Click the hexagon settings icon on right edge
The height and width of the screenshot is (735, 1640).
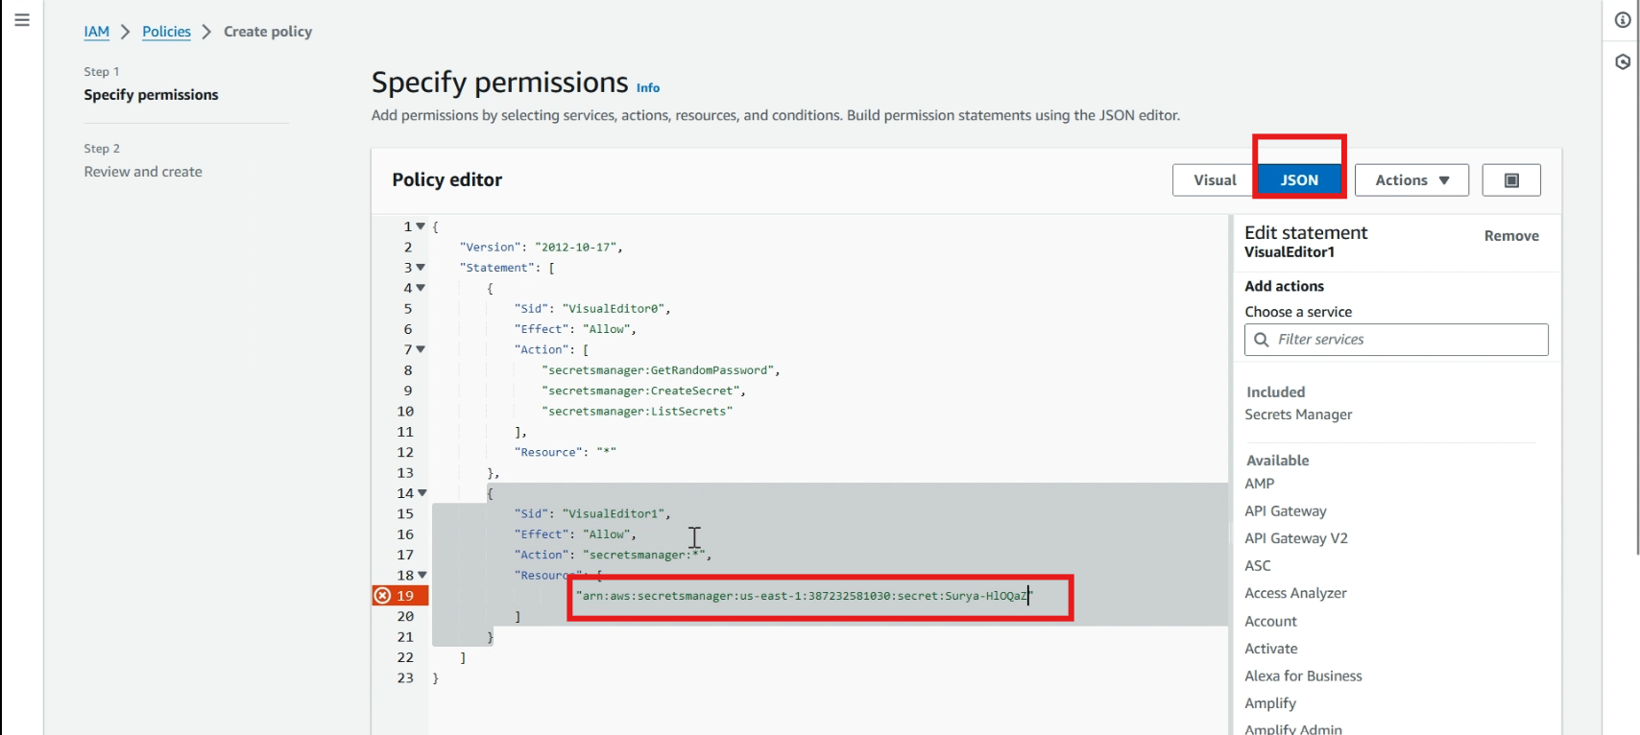1623,62
